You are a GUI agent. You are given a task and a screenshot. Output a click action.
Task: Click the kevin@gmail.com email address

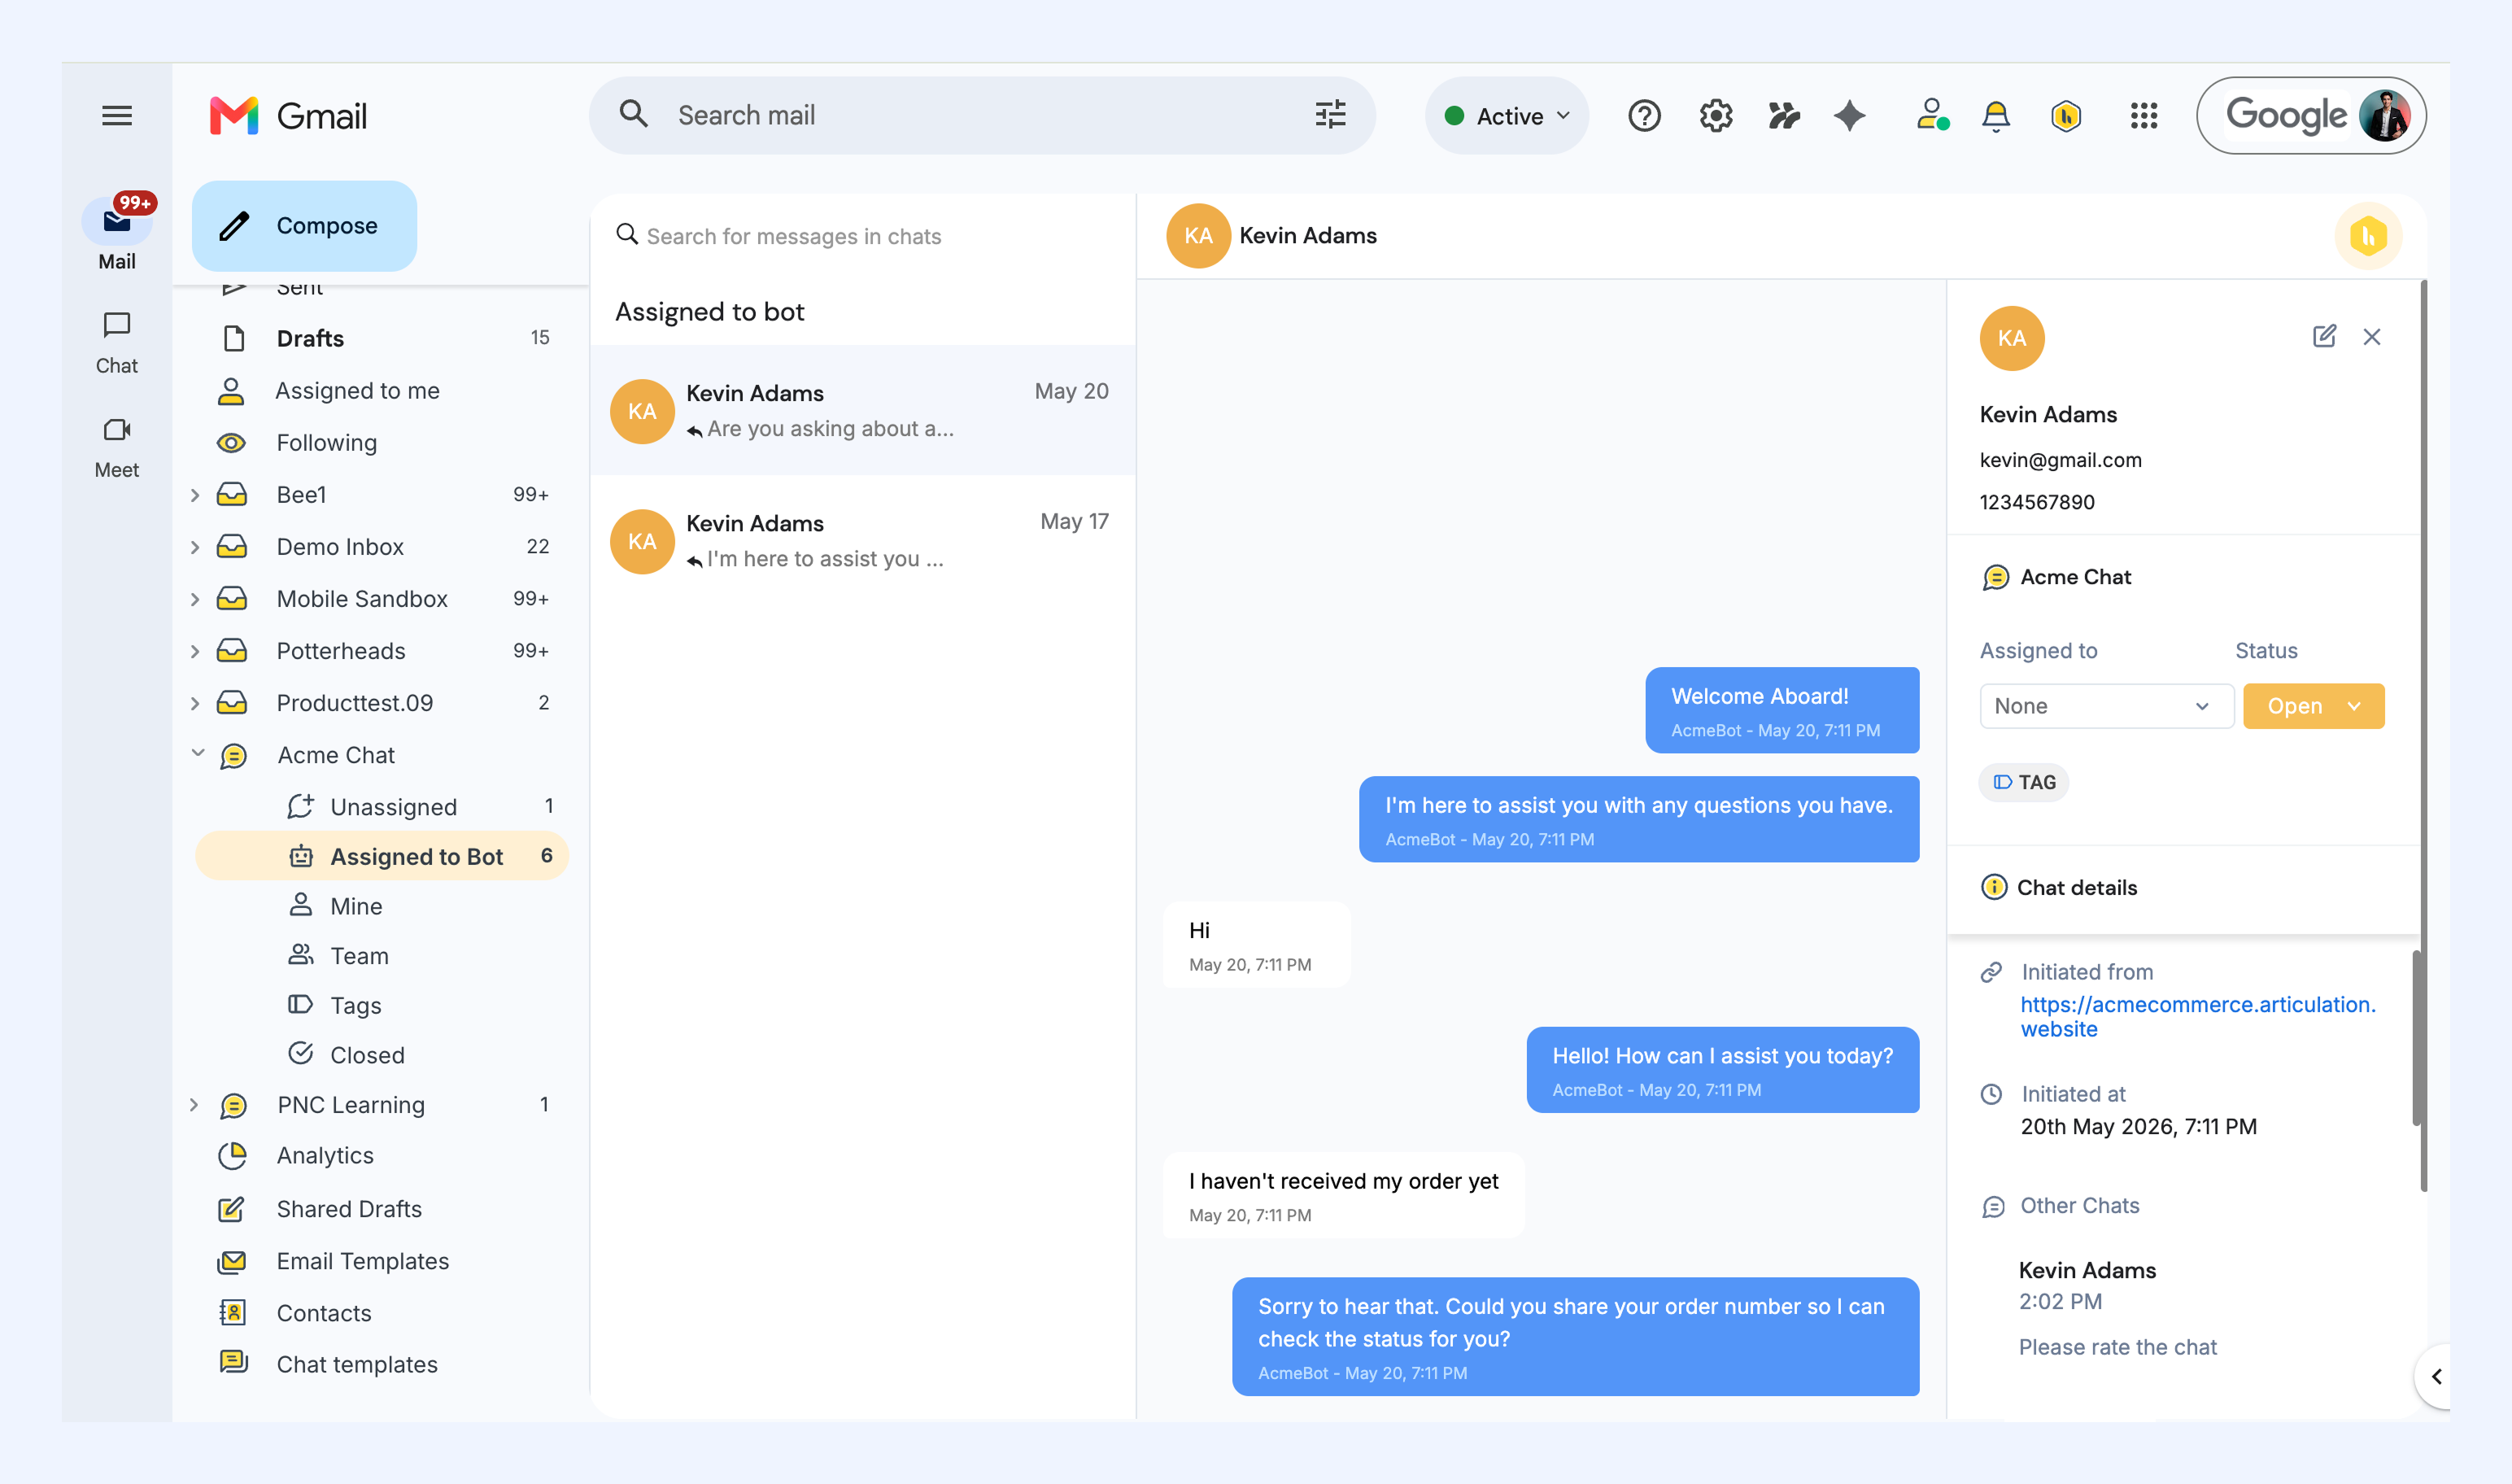click(2061, 460)
